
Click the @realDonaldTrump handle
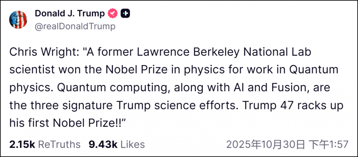[x=75, y=26]
